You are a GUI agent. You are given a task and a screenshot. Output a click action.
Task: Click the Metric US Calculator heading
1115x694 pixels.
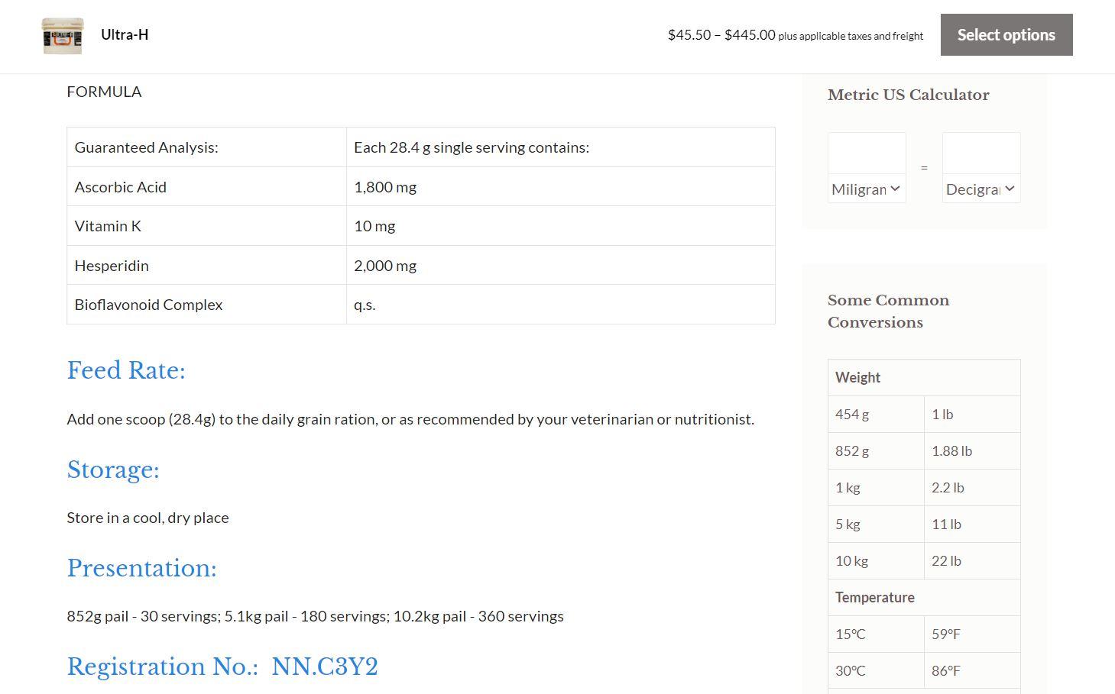tap(908, 95)
